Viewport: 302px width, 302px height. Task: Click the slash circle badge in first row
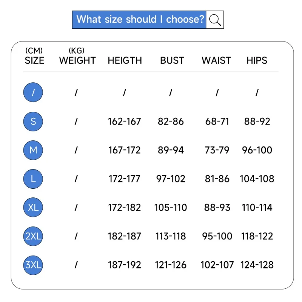point(33,93)
